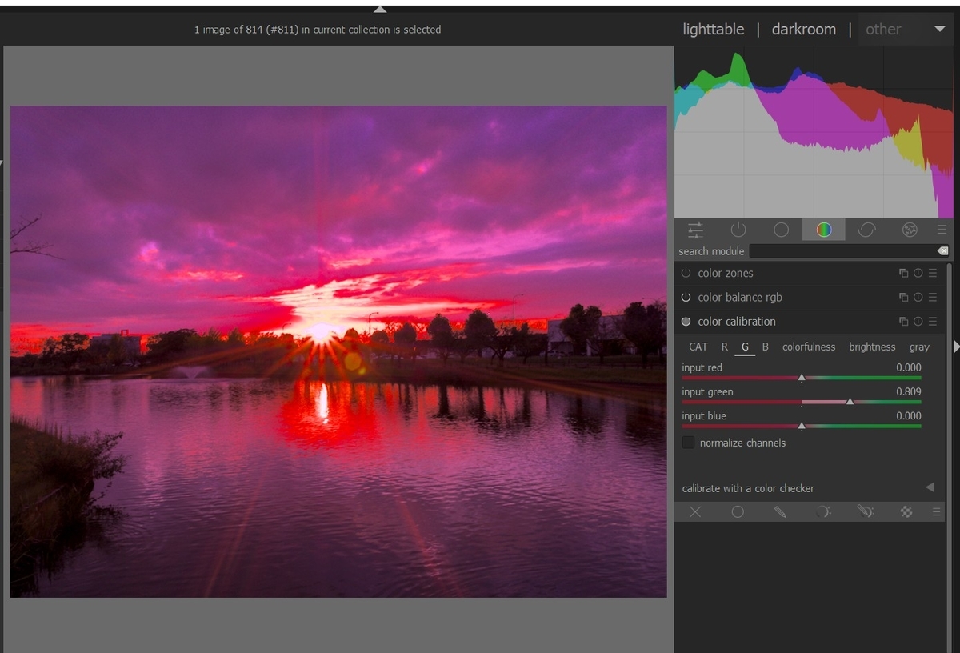Turn off blending with the X icon
The width and height of the screenshot is (960, 653).
[695, 511]
